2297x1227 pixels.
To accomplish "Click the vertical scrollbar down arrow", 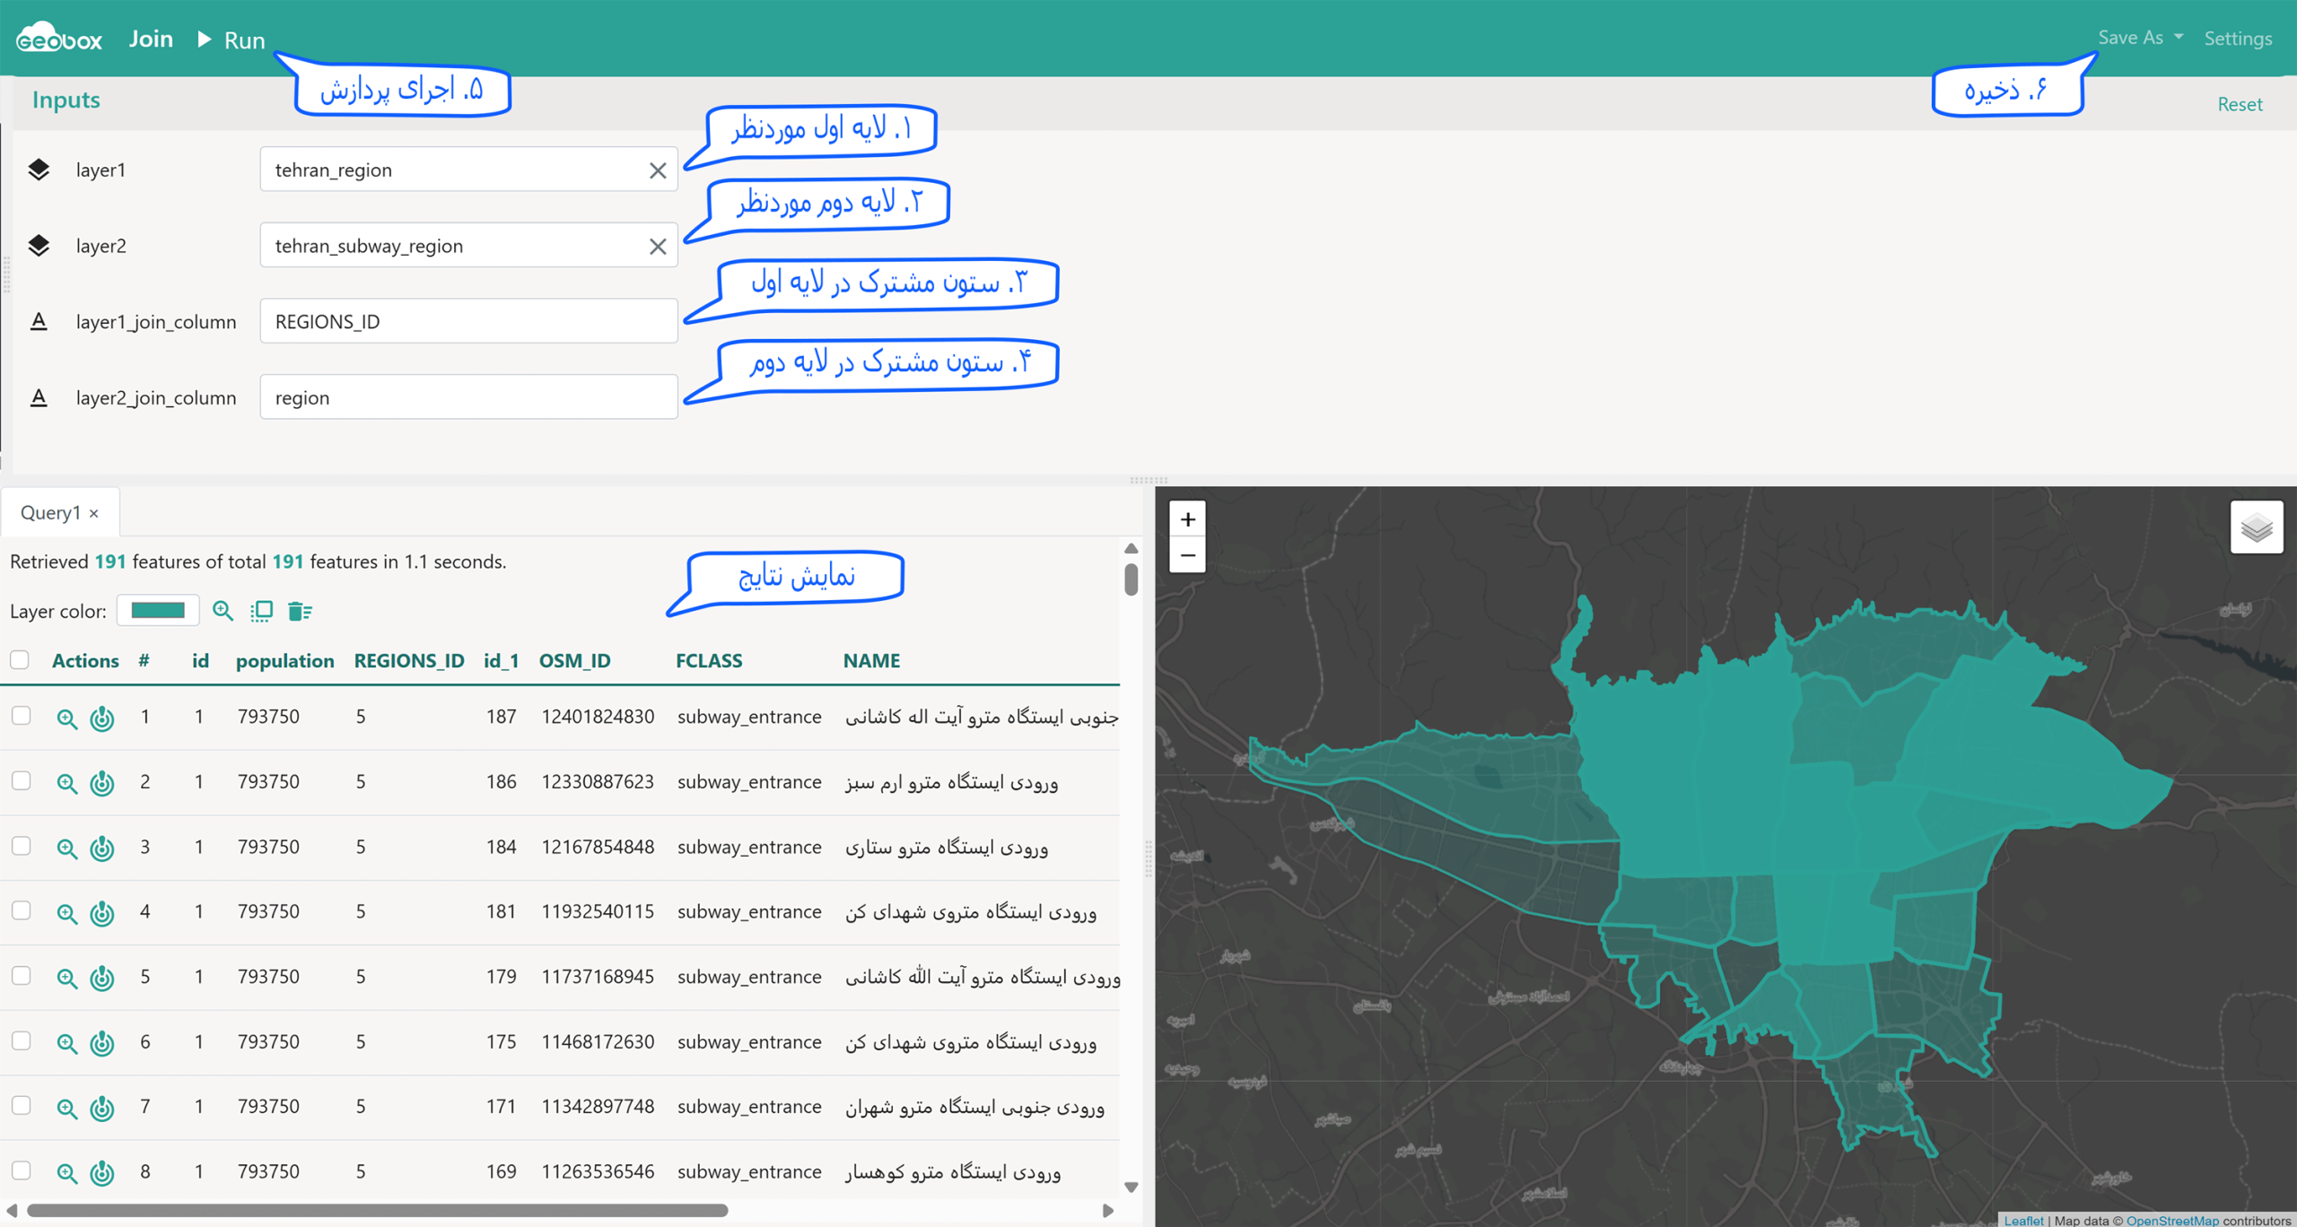I will pyautogui.click(x=1131, y=1188).
